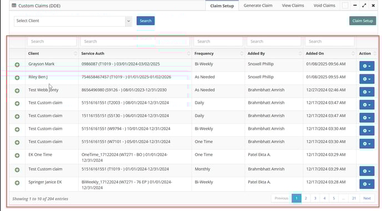Go to page 5
This screenshot has width=382, height=211.
pyautogui.click(x=334, y=198)
